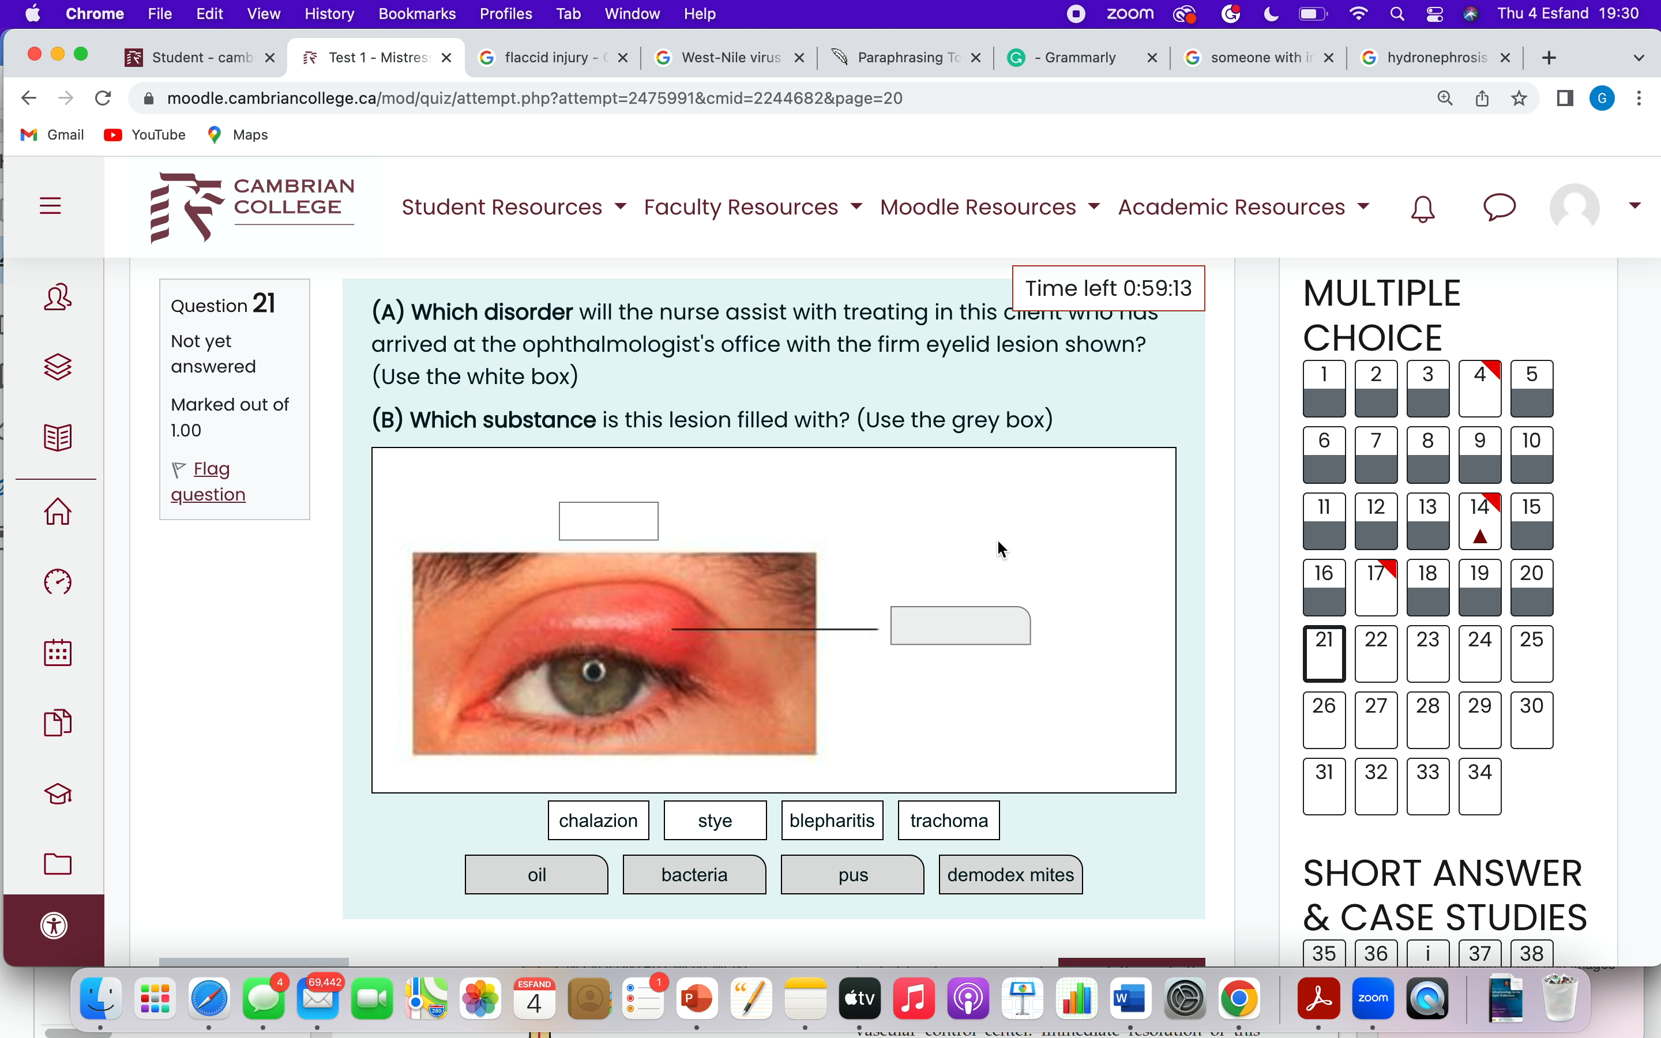This screenshot has width=1661, height=1038.
Task: Open the calendar icon in sidebar
Action: coord(58,653)
